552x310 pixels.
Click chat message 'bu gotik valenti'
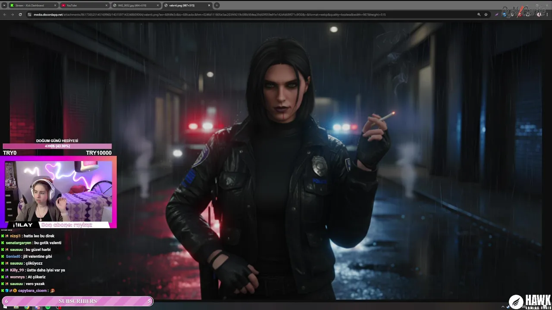(x=48, y=243)
